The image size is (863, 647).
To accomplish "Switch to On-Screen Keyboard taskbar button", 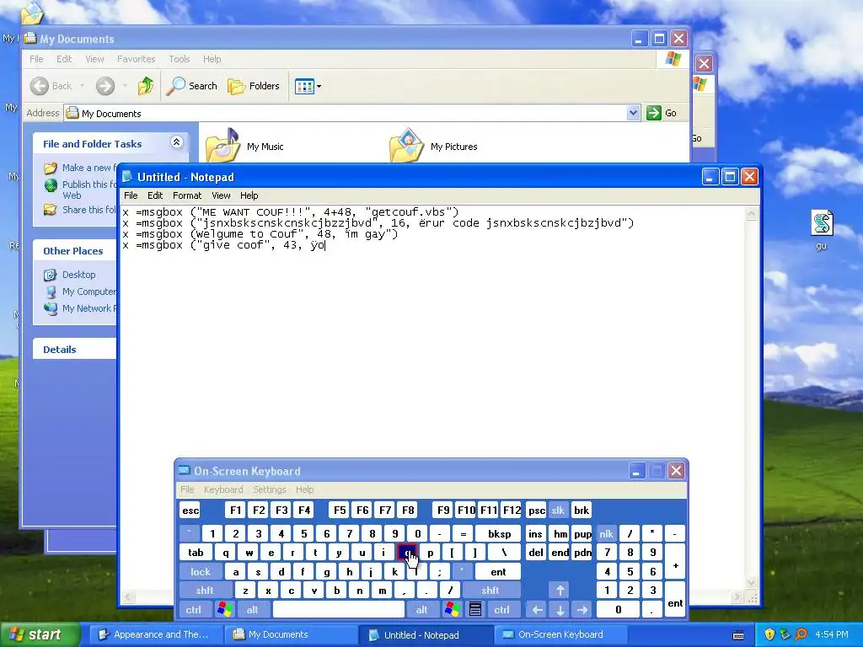I will (559, 634).
